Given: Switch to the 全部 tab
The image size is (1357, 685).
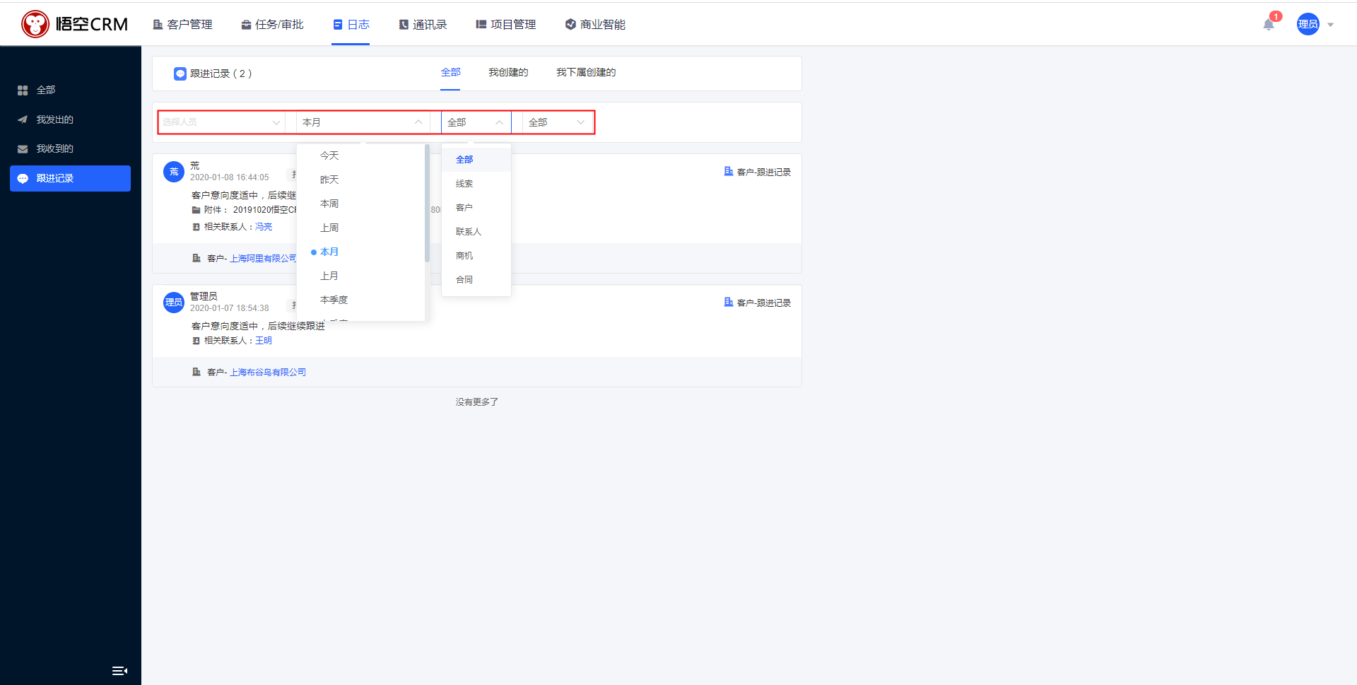Looking at the screenshot, I should point(450,72).
